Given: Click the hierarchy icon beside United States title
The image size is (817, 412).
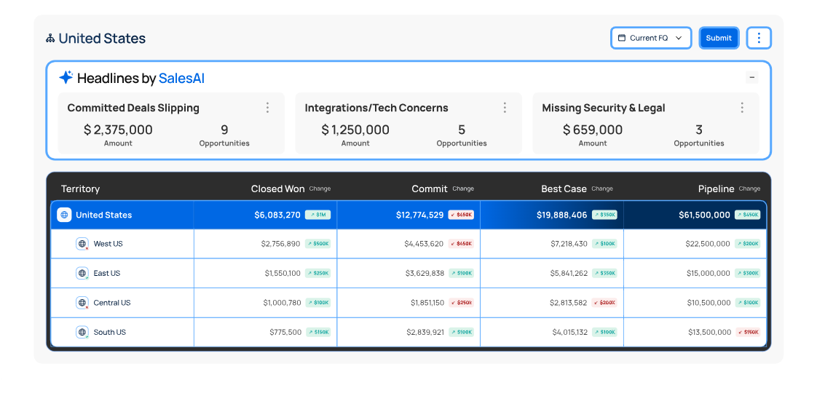Looking at the screenshot, I should tap(50, 38).
